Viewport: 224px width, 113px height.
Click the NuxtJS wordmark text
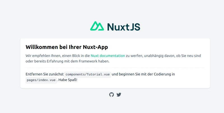click(x=124, y=27)
